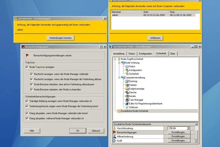Image resolution: width=220 pixels, height=147 pixels.
Task: Click the start time 08:10:33 22.06.2009 cell
Action: [x=154, y=15]
